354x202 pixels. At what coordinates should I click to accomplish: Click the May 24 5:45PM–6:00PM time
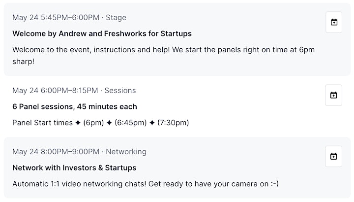click(x=56, y=17)
